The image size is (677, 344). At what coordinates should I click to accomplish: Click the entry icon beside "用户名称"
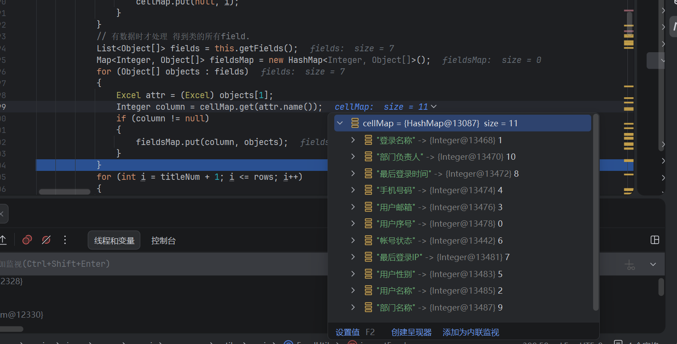coord(368,290)
